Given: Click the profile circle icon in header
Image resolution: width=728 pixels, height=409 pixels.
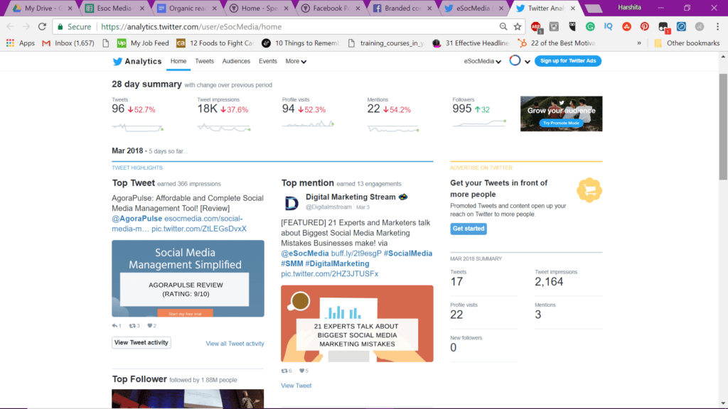Looking at the screenshot, I should click(x=515, y=60).
